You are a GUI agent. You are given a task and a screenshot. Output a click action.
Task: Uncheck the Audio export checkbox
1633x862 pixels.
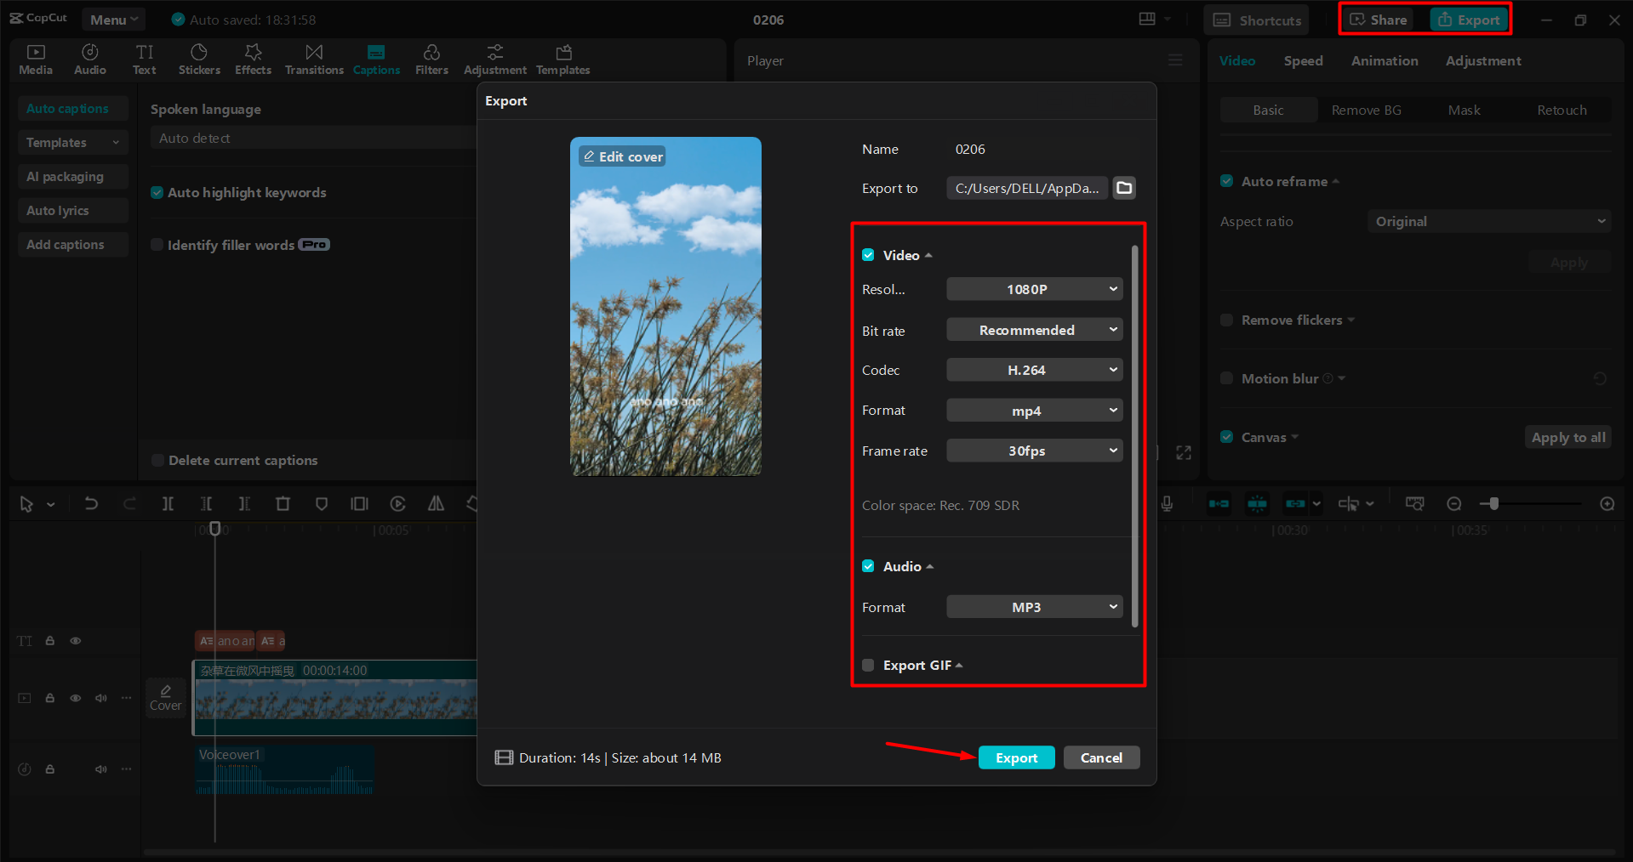pyautogui.click(x=867, y=565)
